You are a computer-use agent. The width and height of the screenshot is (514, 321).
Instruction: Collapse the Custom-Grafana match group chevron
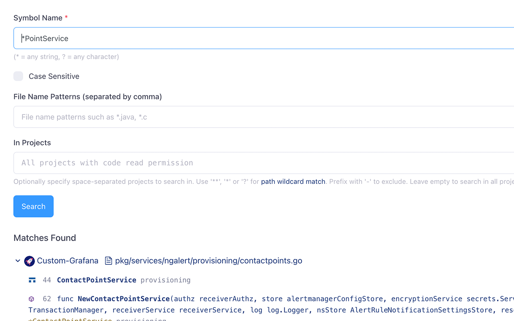18,261
